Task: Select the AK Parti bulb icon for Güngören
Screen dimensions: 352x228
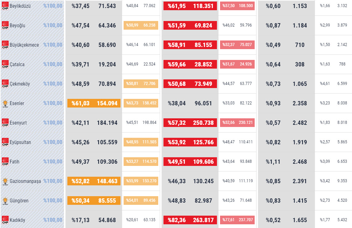Action: click(5, 201)
